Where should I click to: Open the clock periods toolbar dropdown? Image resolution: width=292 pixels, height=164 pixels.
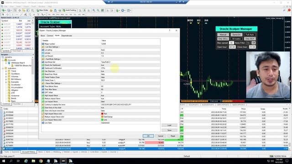[123, 10]
